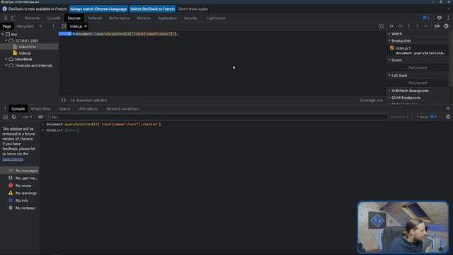The height and width of the screenshot is (255, 453).
Task: Follow the issue tracker link in sidebar
Action: click(x=13, y=159)
